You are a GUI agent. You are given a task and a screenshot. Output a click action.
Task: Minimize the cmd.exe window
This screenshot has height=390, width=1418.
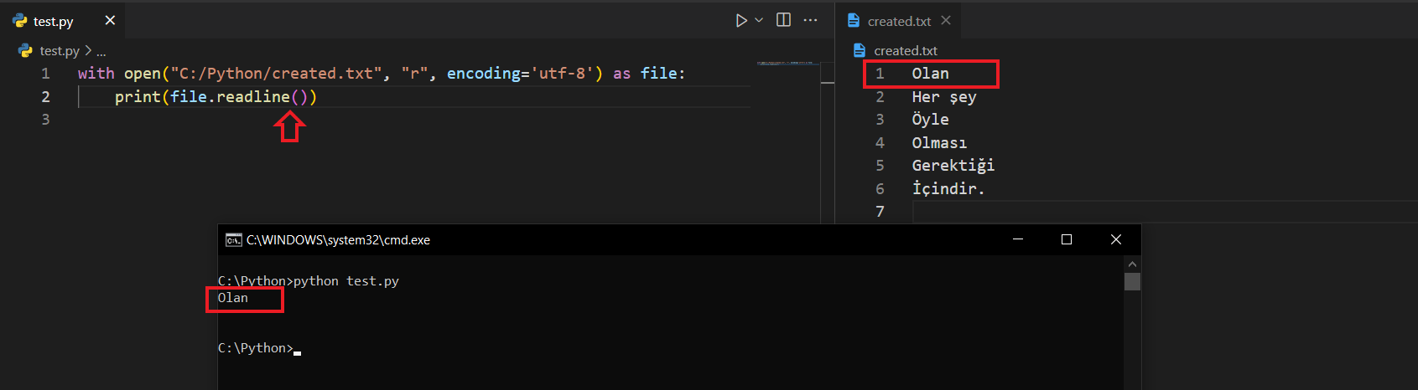point(1018,239)
